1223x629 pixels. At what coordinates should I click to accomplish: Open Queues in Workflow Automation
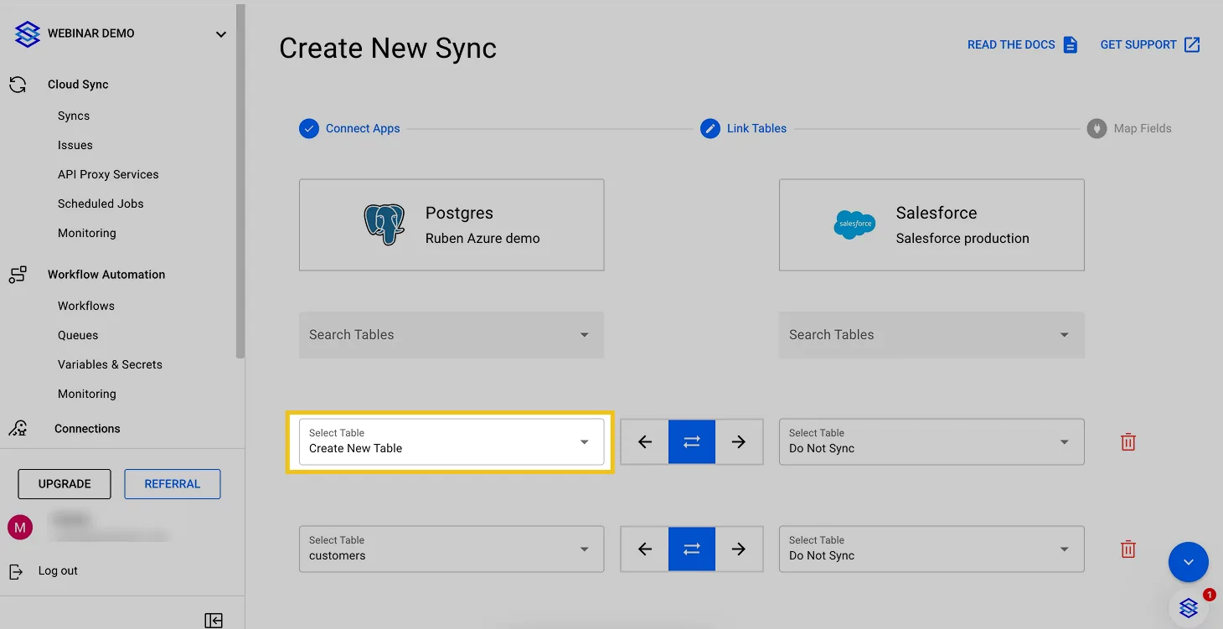coord(78,336)
